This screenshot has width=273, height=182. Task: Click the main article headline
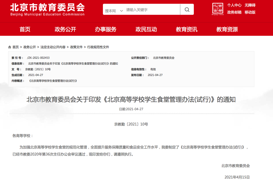[x=131, y=99]
